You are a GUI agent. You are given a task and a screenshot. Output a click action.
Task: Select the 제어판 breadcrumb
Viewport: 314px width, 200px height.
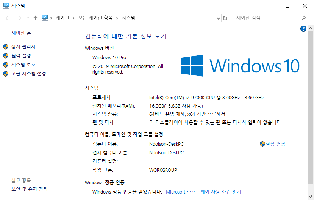pyautogui.click(x=62, y=18)
